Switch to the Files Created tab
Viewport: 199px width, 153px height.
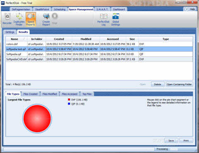click(30, 94)
